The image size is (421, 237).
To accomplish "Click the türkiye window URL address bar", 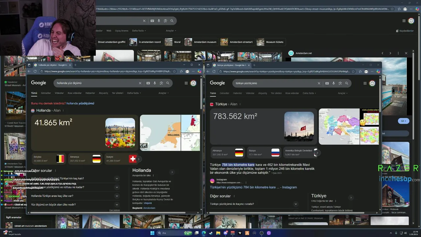I will point(287,71).
